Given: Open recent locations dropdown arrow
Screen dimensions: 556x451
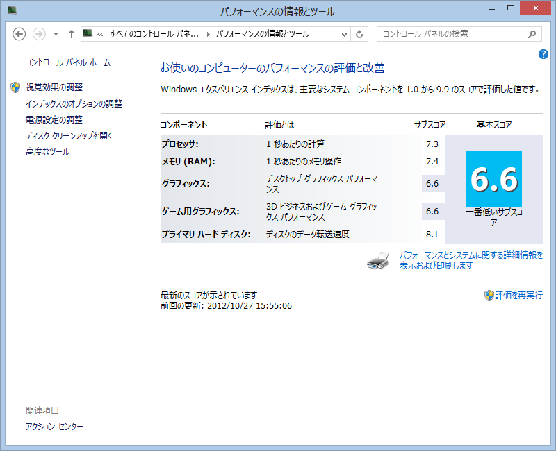Looking at the screenshot, I should [x=56, y=34].
